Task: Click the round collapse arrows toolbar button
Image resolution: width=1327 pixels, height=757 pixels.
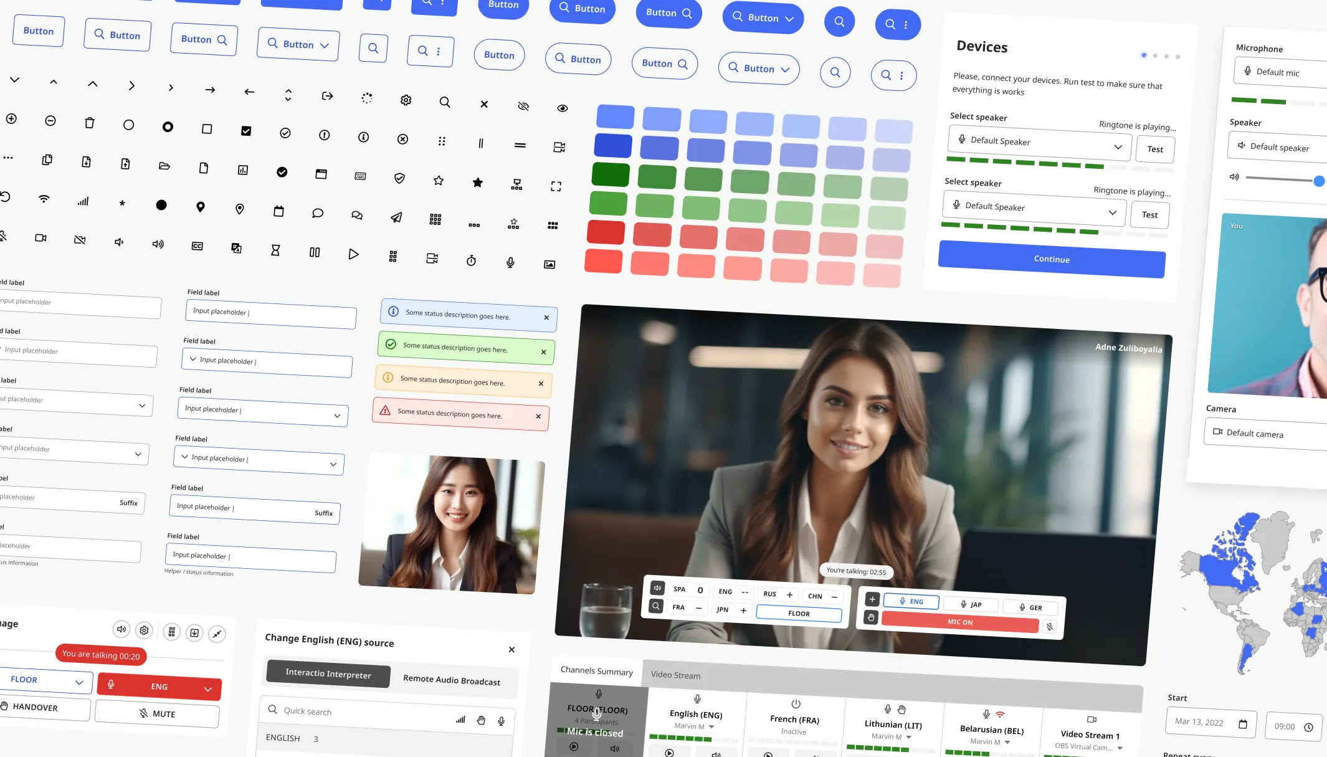Action: click(217, 634)
